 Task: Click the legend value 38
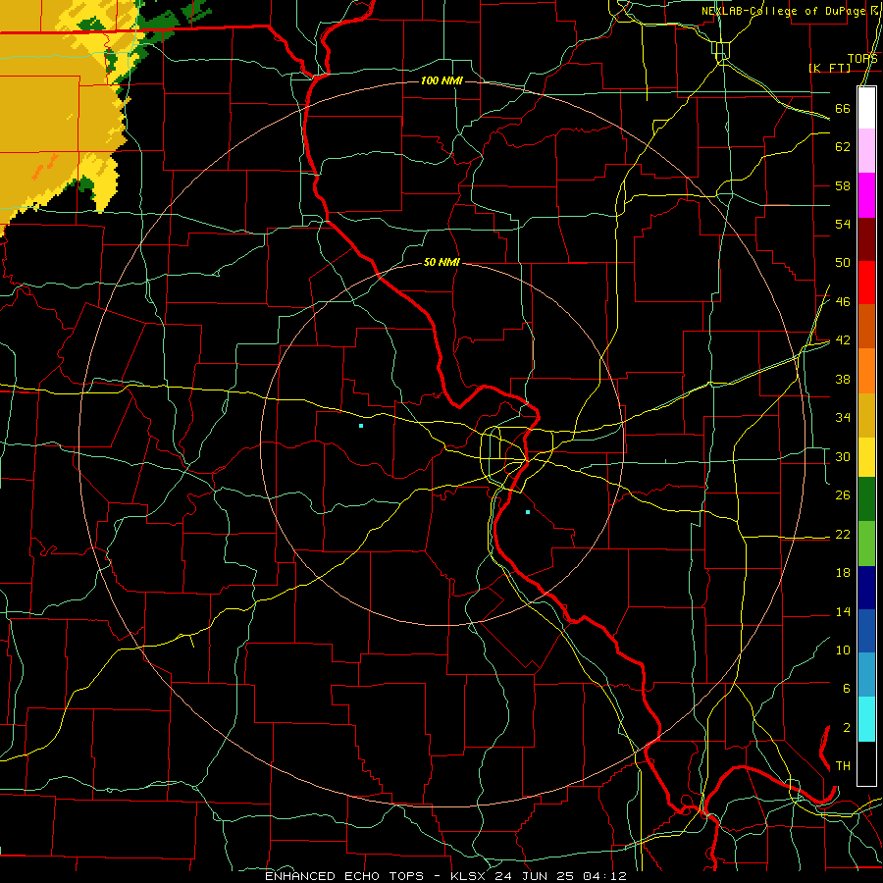(x=843, y=379)
